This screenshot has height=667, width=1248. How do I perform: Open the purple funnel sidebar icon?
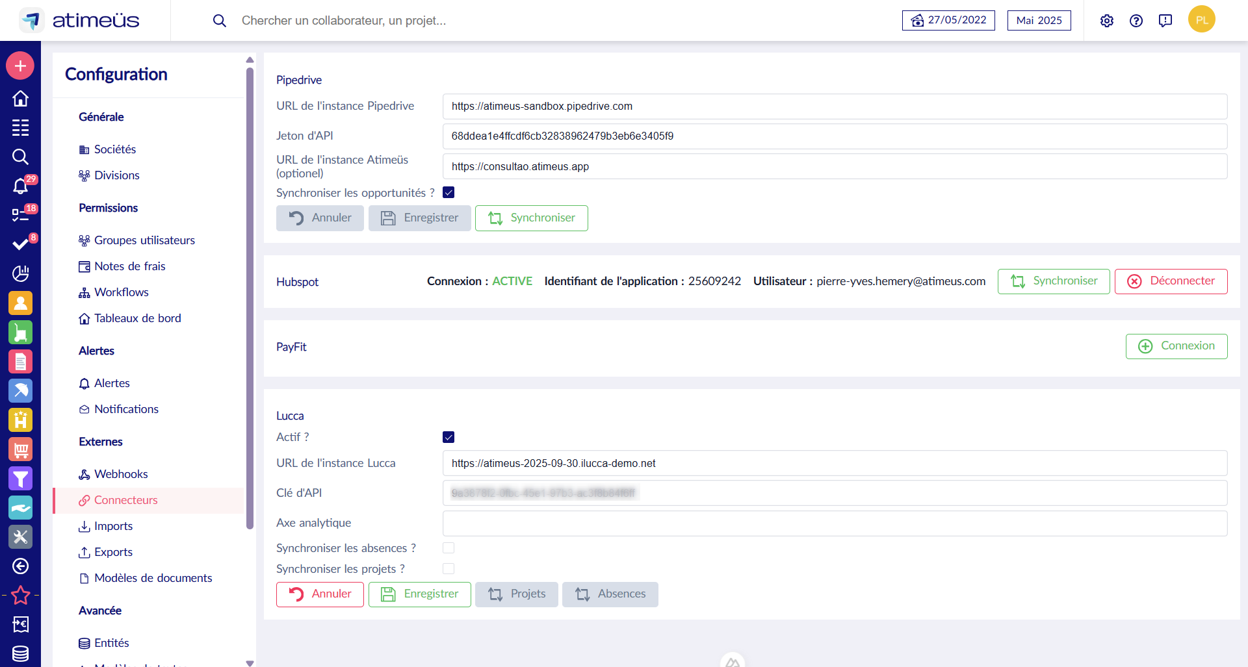(x=20, y=479)
